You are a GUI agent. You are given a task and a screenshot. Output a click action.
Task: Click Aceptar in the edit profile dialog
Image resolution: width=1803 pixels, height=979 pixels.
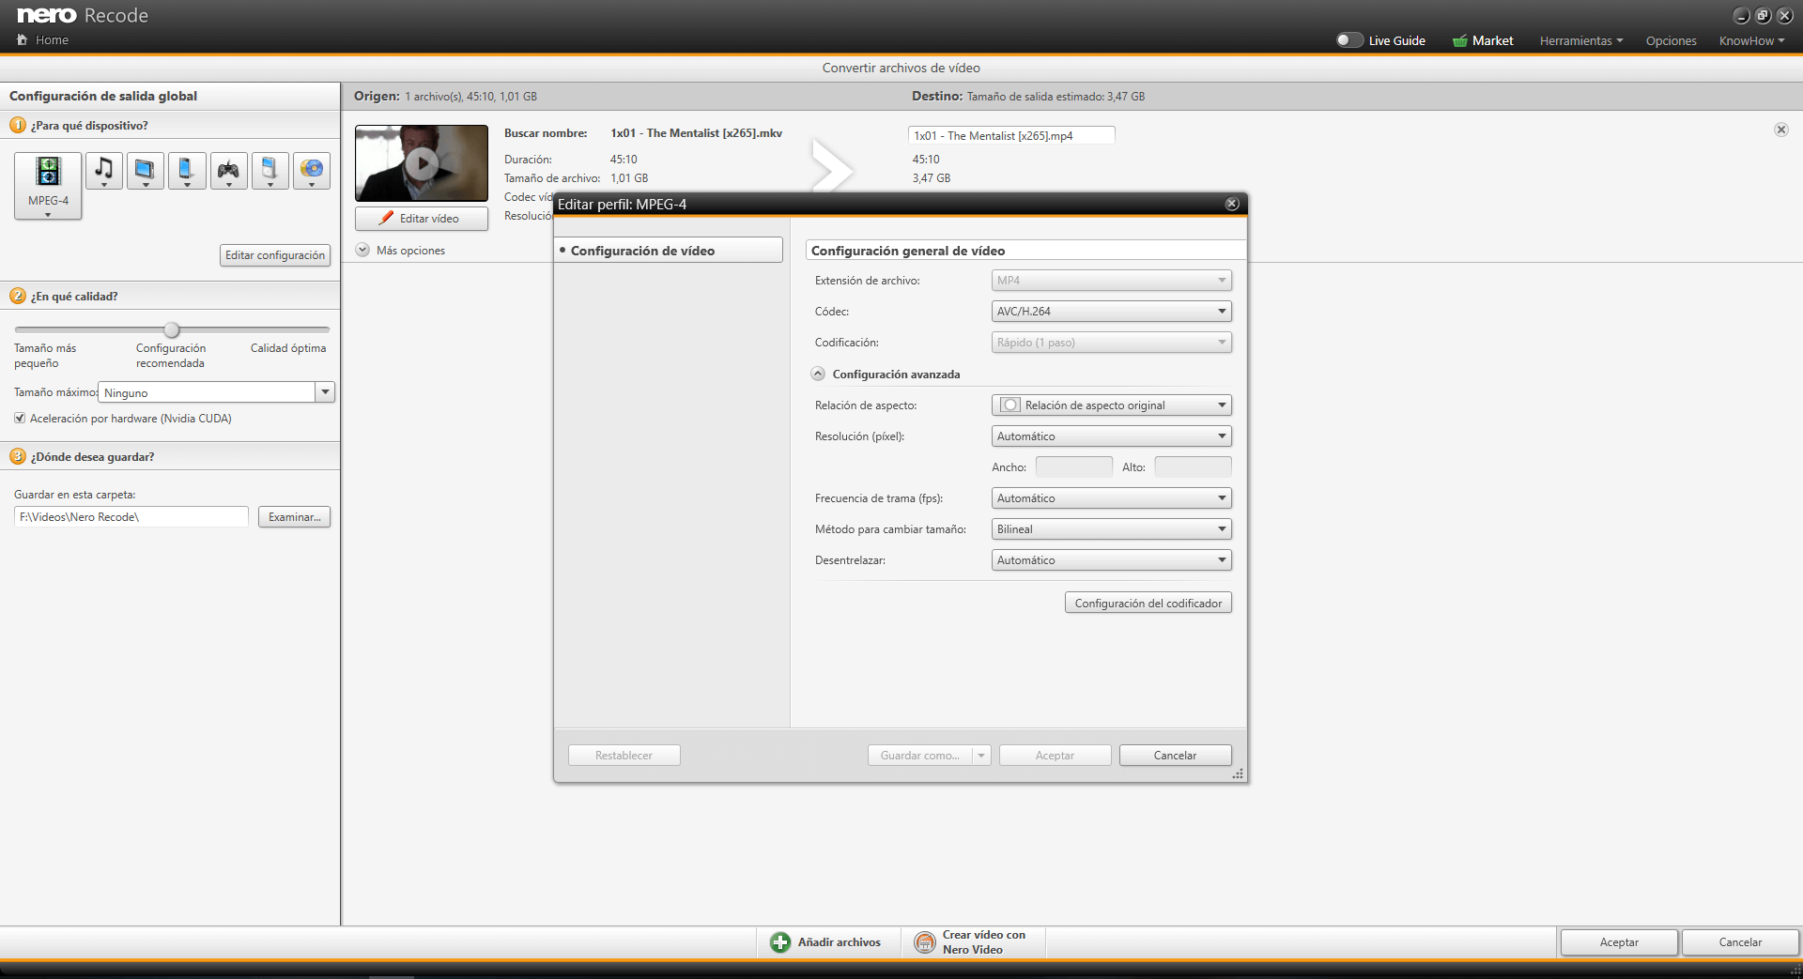point(1056,756)
